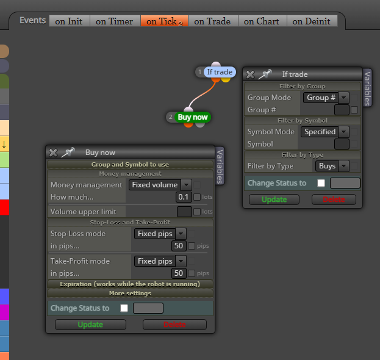This screenshot has width=380, height=360.
Task: Click Update in the If trade panel
Action: (x=274, y=200)
